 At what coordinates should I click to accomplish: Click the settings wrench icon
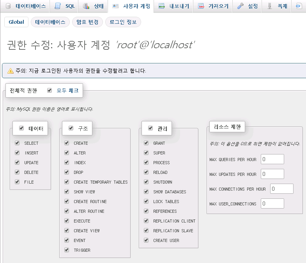pos(240,6)
